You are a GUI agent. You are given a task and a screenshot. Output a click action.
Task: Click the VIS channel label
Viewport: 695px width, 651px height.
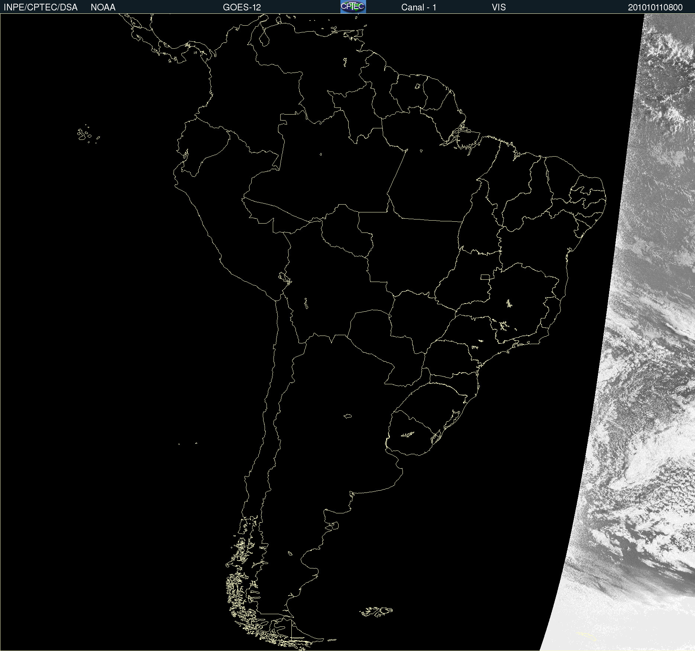click(499, 7)
